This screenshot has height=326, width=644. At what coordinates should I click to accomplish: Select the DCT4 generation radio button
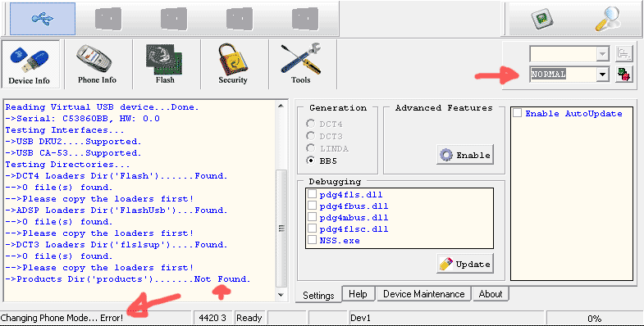(x=310, y=124)
